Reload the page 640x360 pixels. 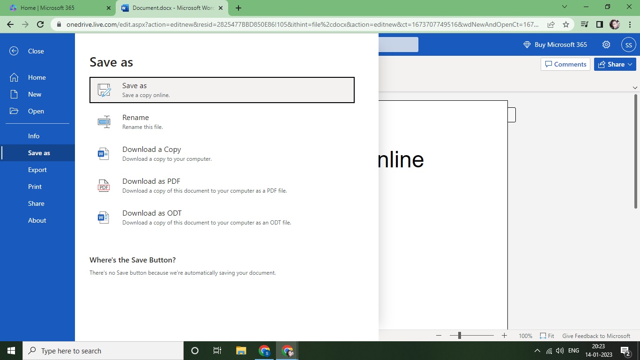40,24
